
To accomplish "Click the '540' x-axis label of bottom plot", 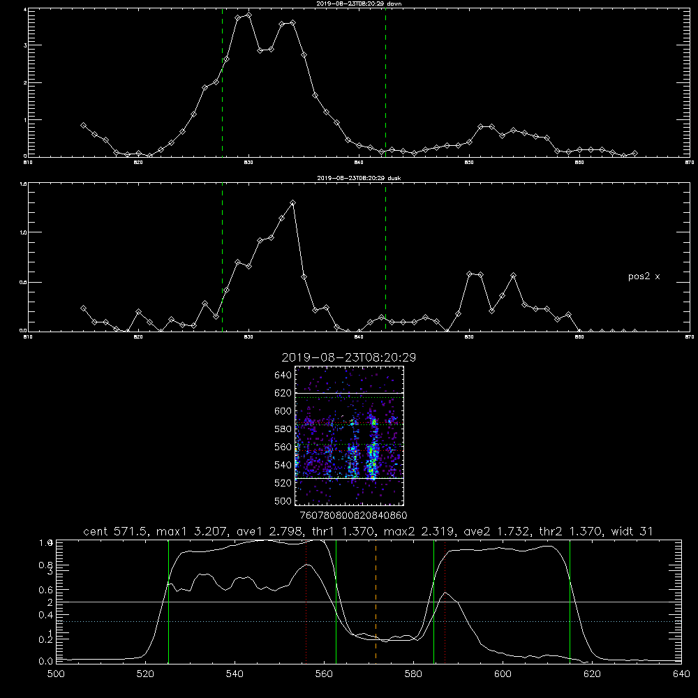I will [x=235, y=674].
